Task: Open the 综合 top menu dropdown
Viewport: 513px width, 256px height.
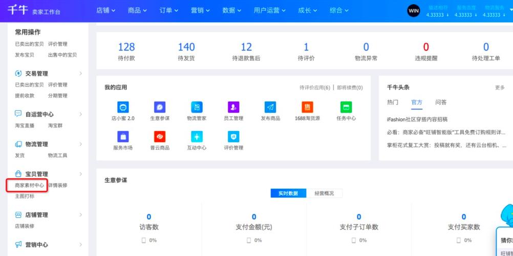Action: click(x=339, y=10)
